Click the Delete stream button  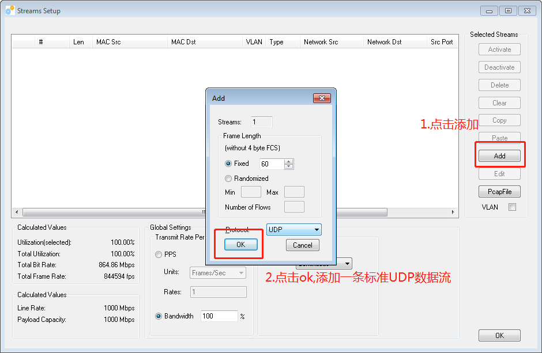pos(499,85)
